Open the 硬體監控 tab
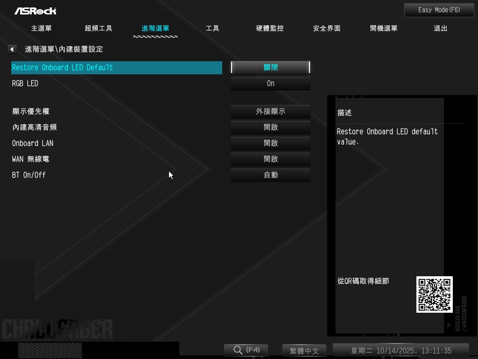This screenshot has height=359, width=478. 270,29
